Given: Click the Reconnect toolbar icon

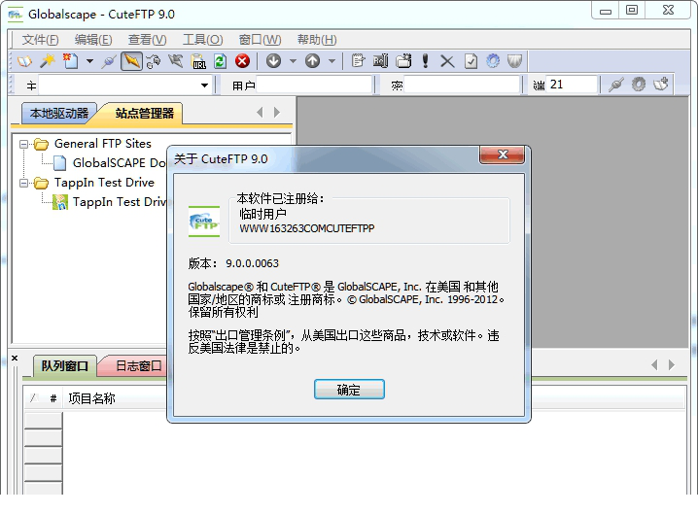Looking at the screenshot, I should 154,61.
